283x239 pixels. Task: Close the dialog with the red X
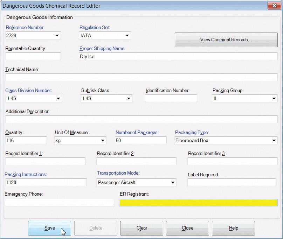click(274, 6)
